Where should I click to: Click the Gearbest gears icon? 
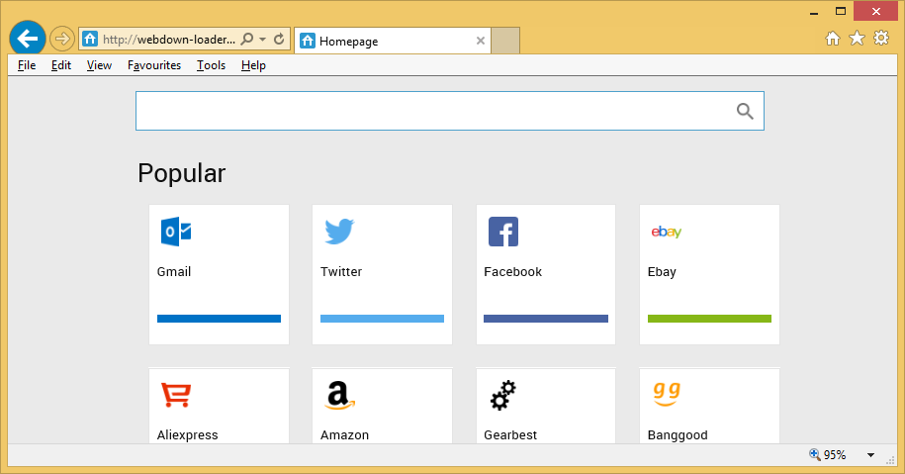pos(503,396)
